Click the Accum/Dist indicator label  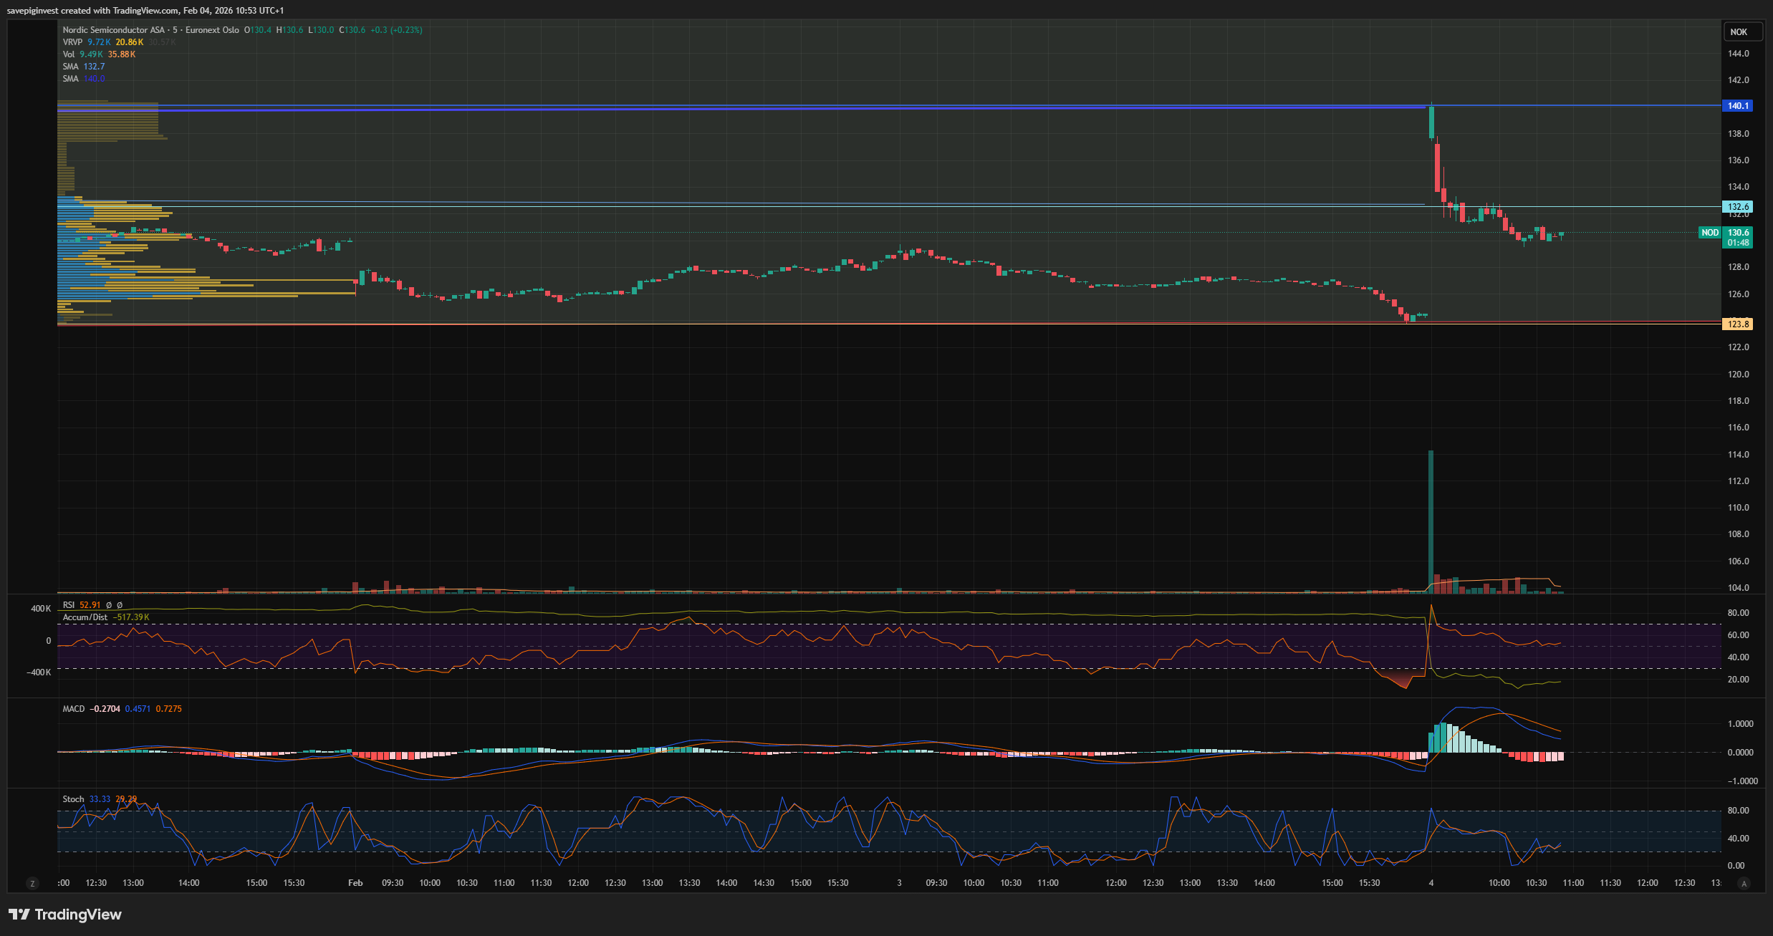(85, 617)
